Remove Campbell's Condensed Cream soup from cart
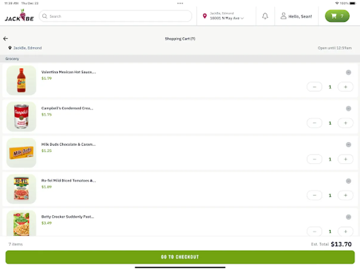 click(x=348, y=109)
